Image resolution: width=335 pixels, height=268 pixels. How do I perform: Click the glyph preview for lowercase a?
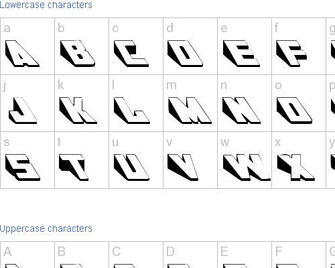(x=22, y=54)
